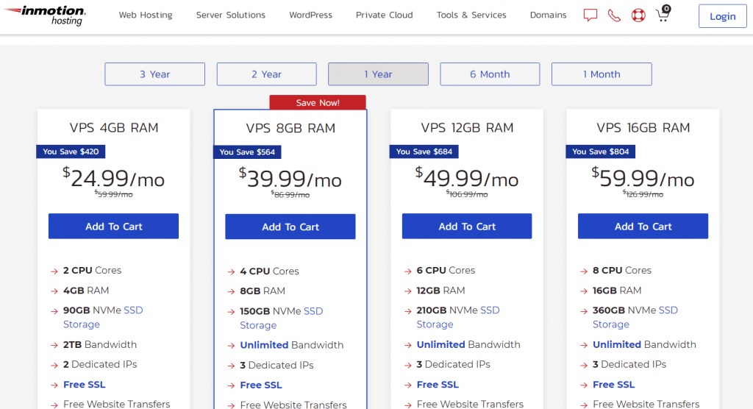Click the 2 CPU Cores text

92,270
